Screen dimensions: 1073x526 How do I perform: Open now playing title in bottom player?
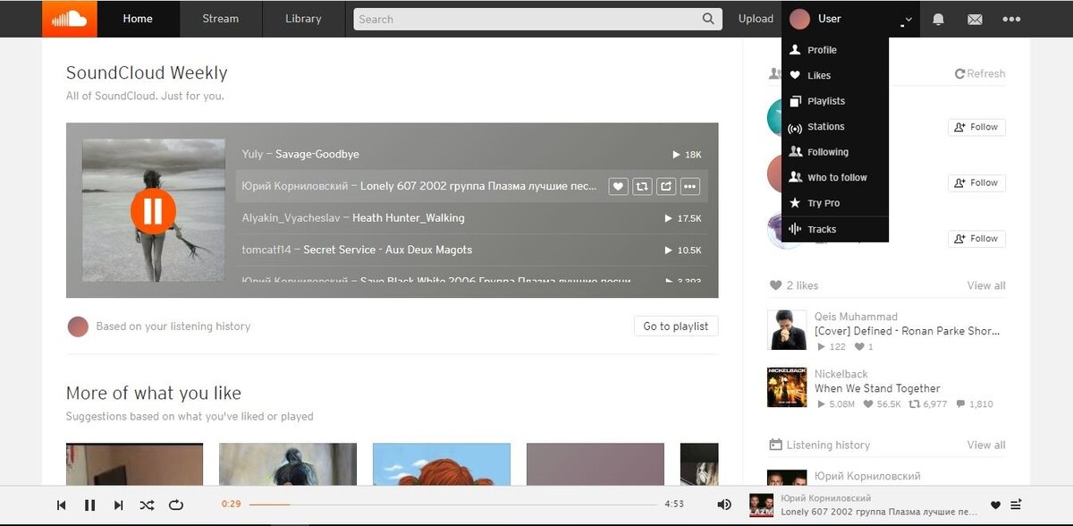[x=878, y=512]
